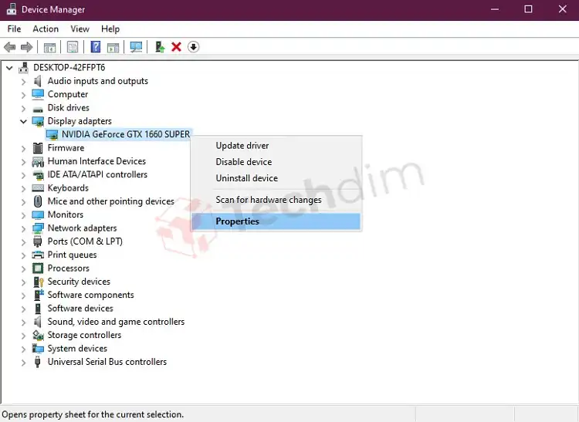Click the blue Help question mark icon

tap(95, 47)
